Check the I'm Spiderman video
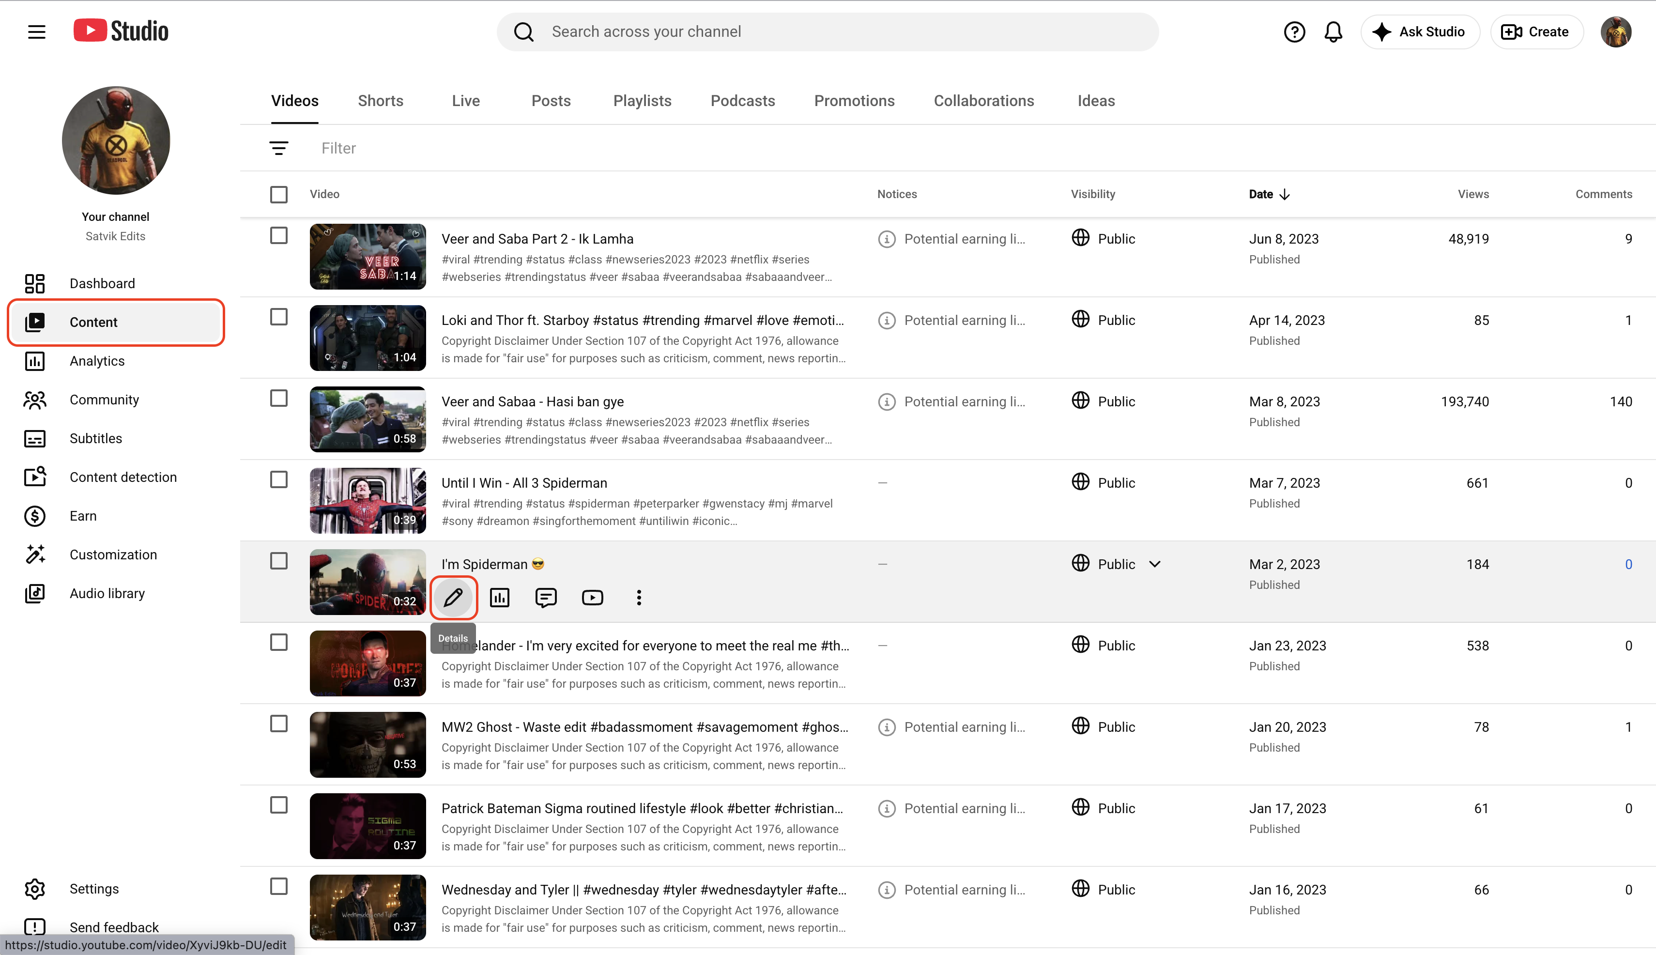 tap(279, 561)
